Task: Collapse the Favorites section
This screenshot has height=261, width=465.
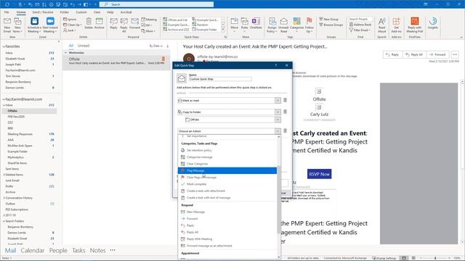Action: [4, 46]
